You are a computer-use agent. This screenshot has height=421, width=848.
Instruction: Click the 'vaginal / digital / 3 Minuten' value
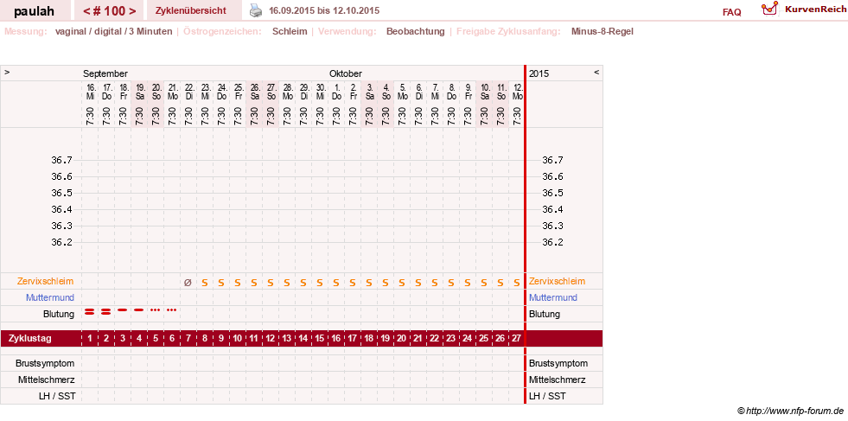click(x=113, y=31)
